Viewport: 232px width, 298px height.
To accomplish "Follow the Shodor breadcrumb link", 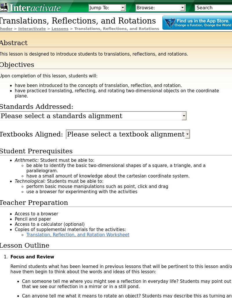I will [x=6, y=29].
